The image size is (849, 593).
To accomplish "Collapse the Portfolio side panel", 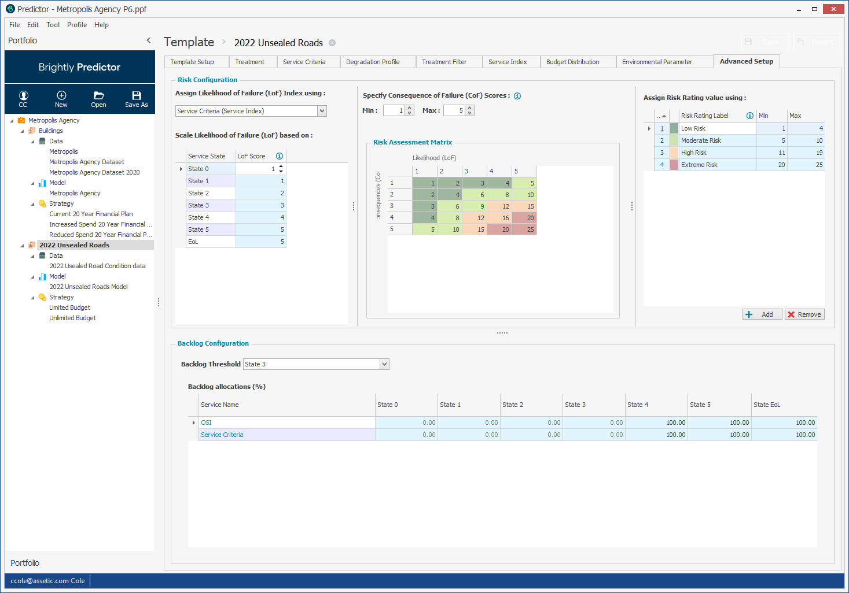I will [149, 40].
